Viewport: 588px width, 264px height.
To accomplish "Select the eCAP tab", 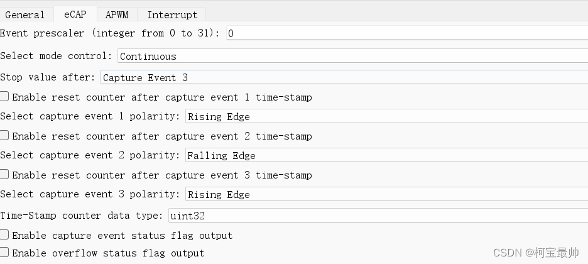I will pyautogui.click(x=75, y=14).
